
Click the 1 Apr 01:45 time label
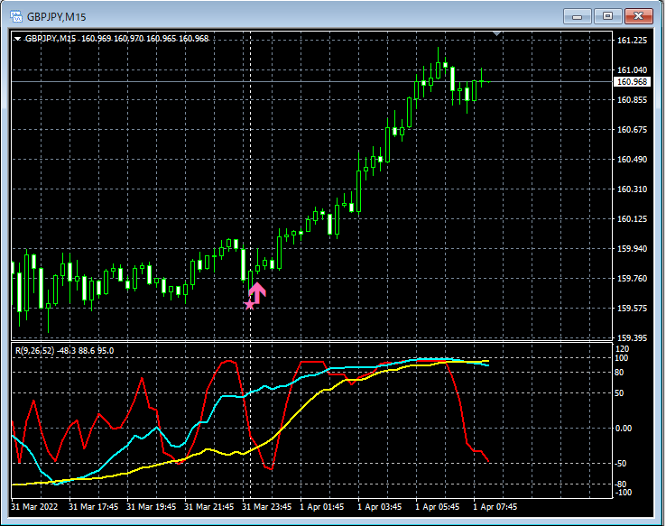pyautogui.click(x=322, y=506)
